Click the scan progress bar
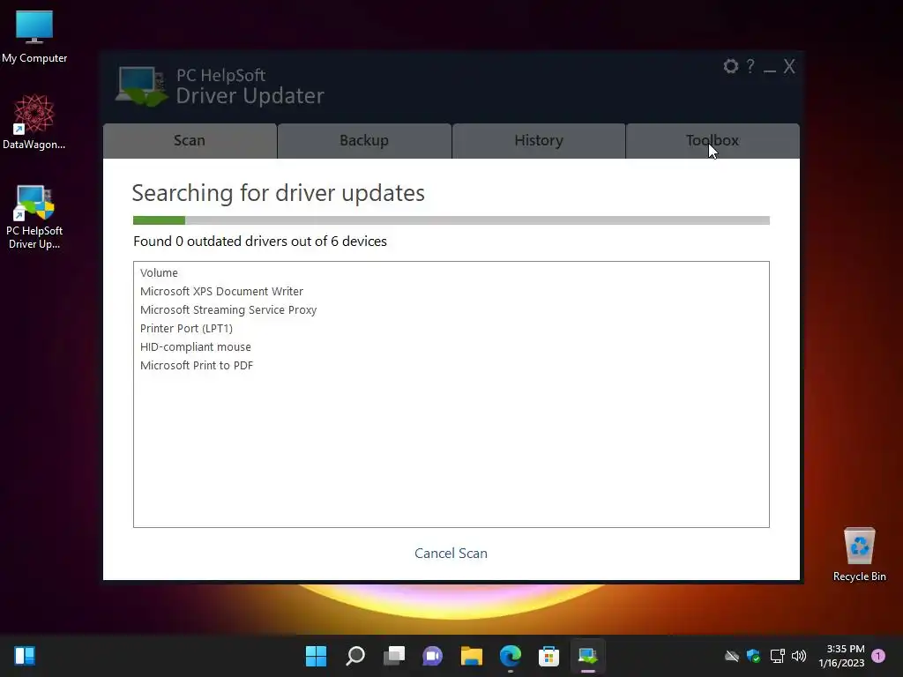This screenshot has height=677, width=903. 451,219
